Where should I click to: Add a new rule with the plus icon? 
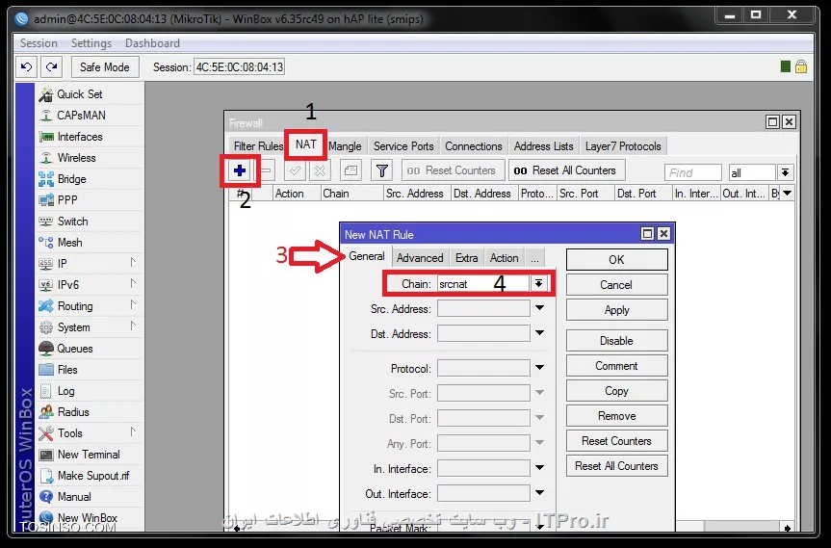click(240, 170)
